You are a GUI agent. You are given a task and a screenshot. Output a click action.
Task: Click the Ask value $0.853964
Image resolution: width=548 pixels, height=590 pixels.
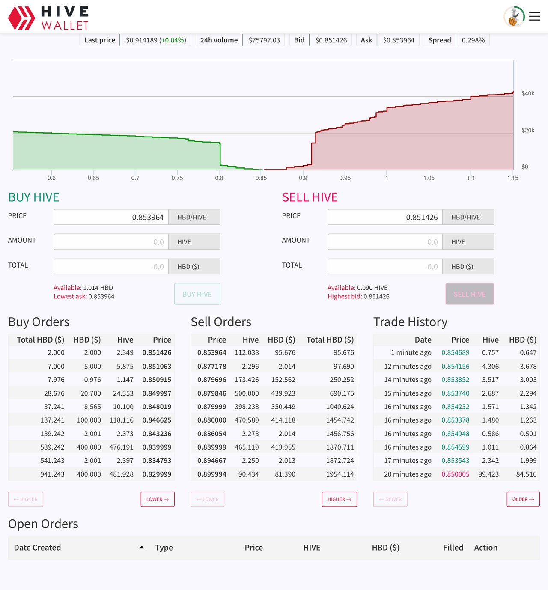tap(399, 40)
